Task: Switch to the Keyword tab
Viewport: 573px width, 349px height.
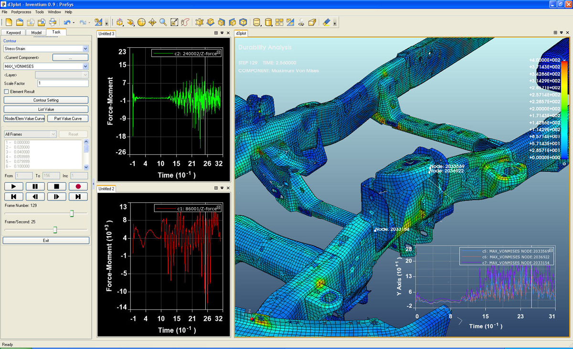Action: tap(13, 32)
